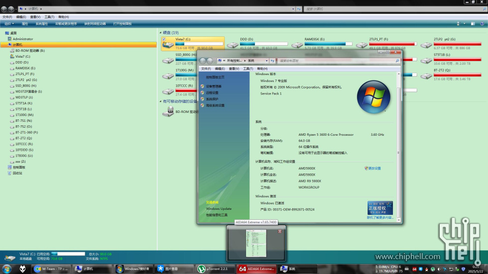Screen dimensions: 488x274
Task: Click back arrow in the System window
Action: pos(203,61)
